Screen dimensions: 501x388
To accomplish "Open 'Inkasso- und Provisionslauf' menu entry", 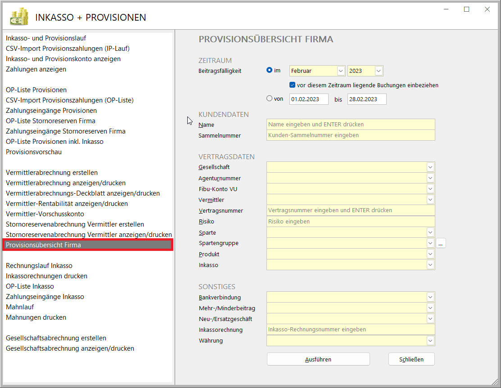I will point(46,38).
